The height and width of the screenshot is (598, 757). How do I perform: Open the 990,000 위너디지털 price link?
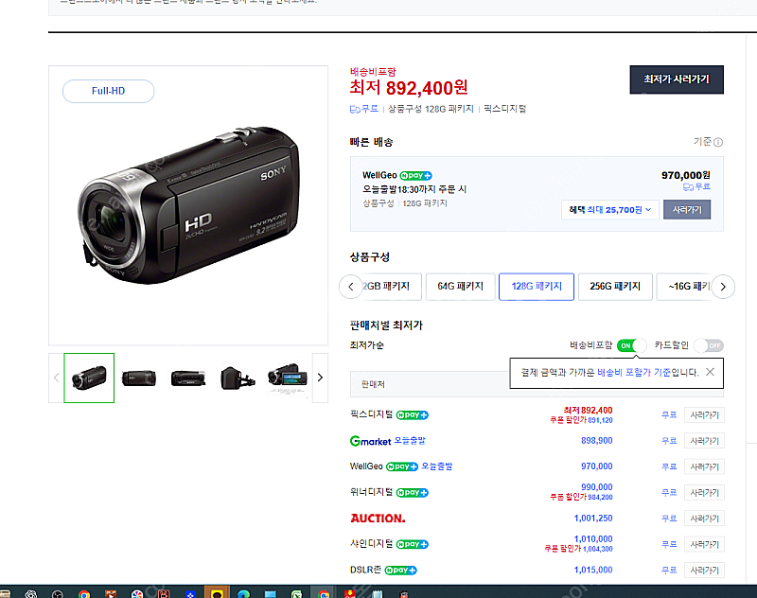tap(597, 487)
